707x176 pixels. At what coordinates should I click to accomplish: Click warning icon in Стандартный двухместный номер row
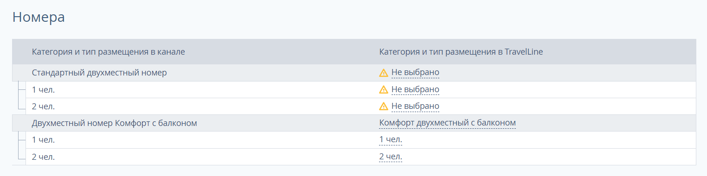[384, 73]
